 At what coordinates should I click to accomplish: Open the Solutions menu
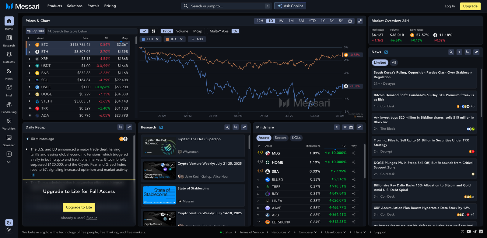tap(75, 6)
